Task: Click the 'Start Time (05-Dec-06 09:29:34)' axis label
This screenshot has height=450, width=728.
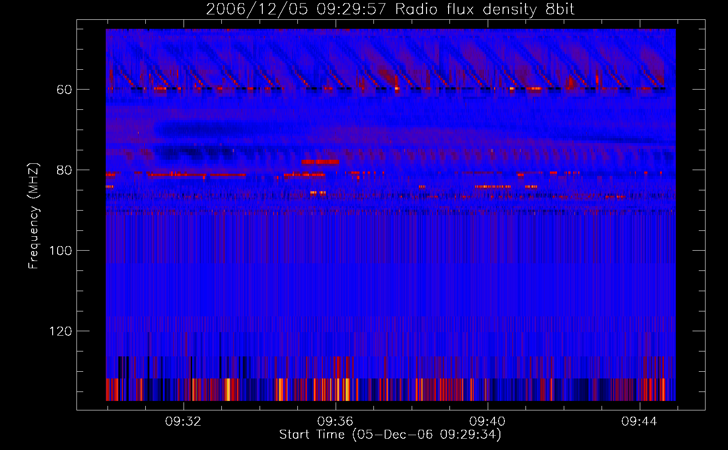Action: 390,435
